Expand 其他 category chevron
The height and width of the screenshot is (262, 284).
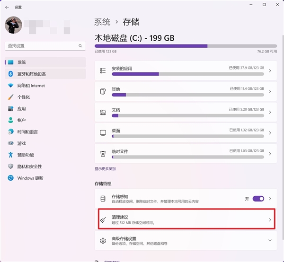point(270,91)
